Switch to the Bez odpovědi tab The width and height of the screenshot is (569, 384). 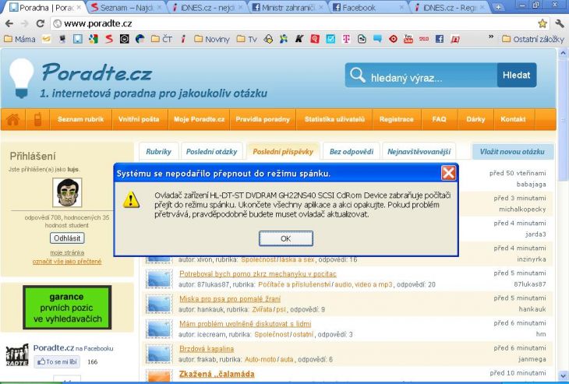(352, 152)
